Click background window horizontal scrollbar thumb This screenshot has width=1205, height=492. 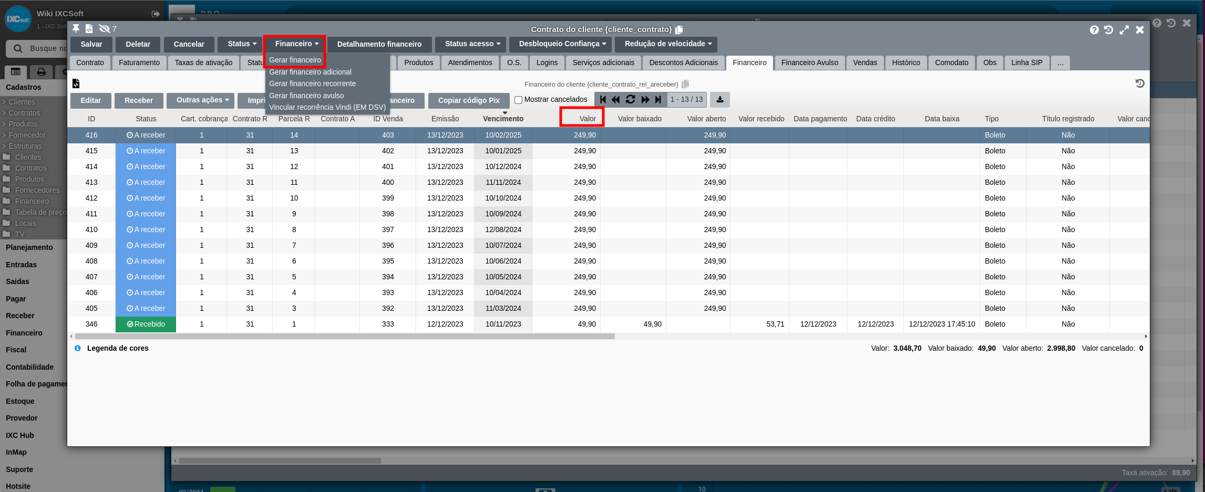(x=280, y=460)
